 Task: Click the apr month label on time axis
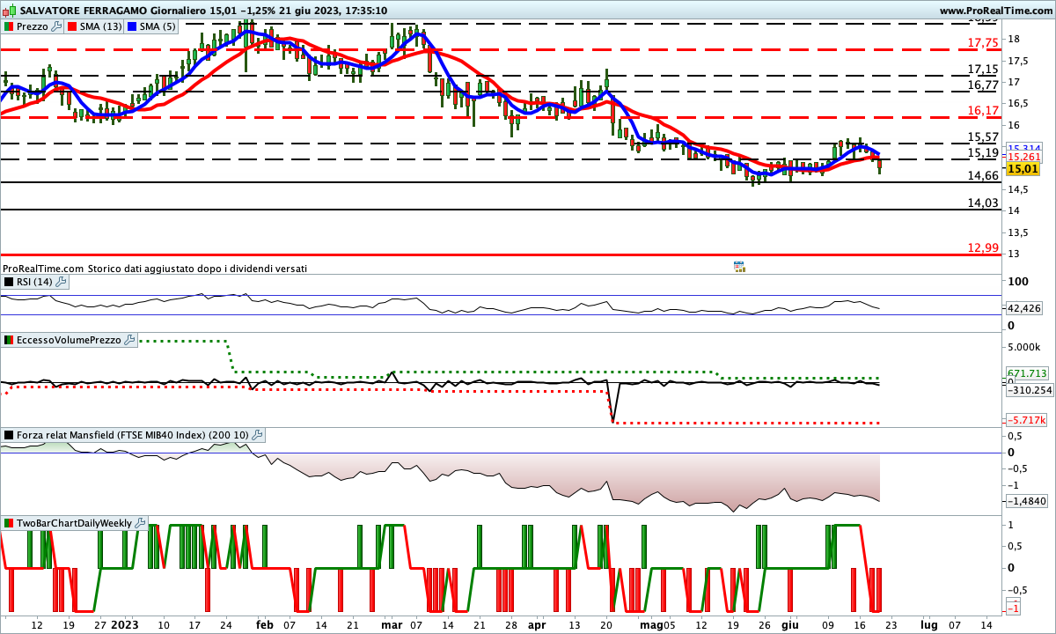(x=536, y=624)
